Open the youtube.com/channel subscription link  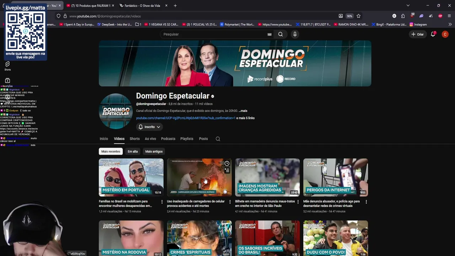coord(186,118)
